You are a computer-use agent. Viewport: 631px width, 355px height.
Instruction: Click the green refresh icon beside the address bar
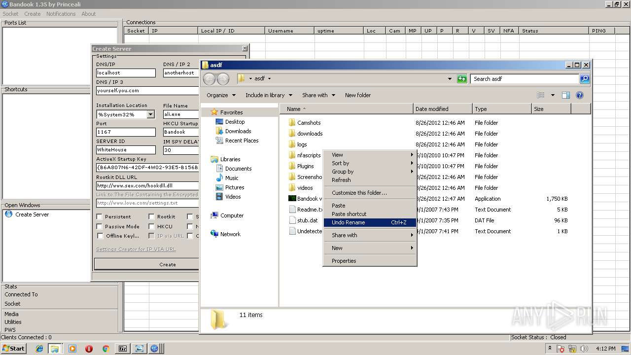(x=462, y=79)
